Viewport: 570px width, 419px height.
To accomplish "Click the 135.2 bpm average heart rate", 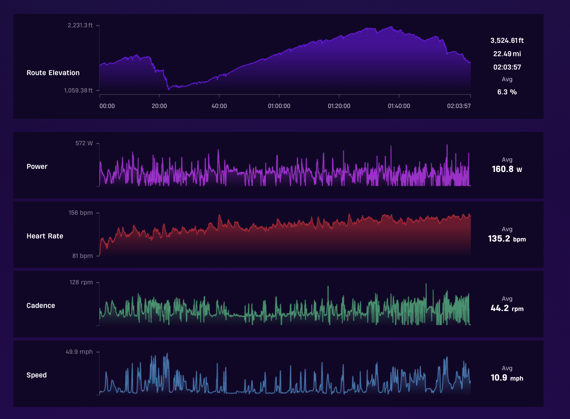I will (x=507, y=239).
